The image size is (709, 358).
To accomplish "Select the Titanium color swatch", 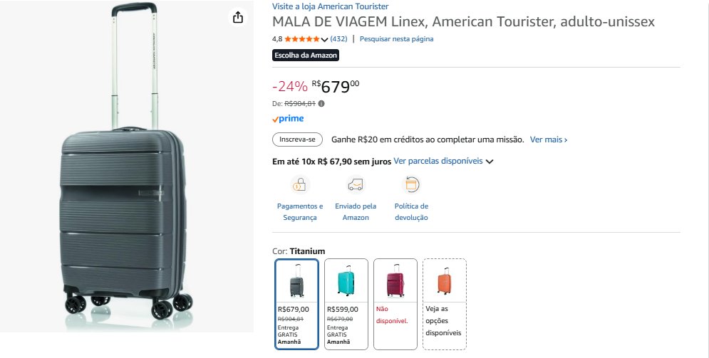I will click(x=296, y=304).
